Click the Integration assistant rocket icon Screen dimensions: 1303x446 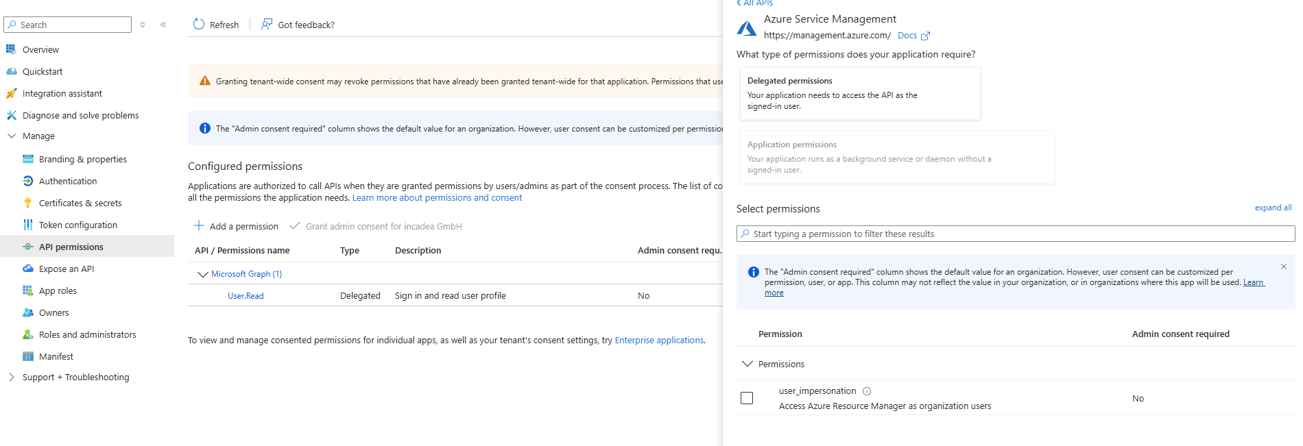tap(11, 93)
